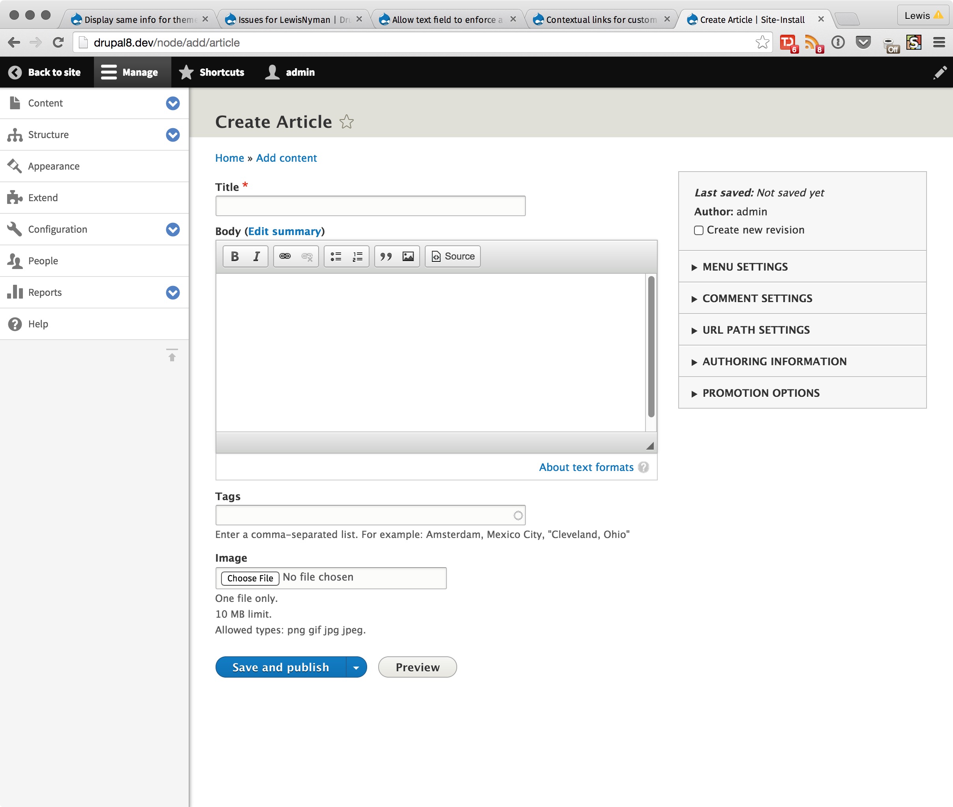Open the Manage admin menu
953x807 pixels.
[x=132, y=72]
